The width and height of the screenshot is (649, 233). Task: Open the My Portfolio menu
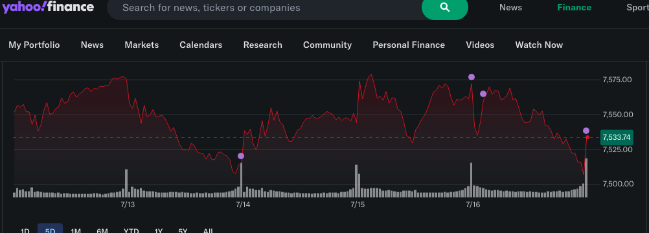tap(34, 45)
